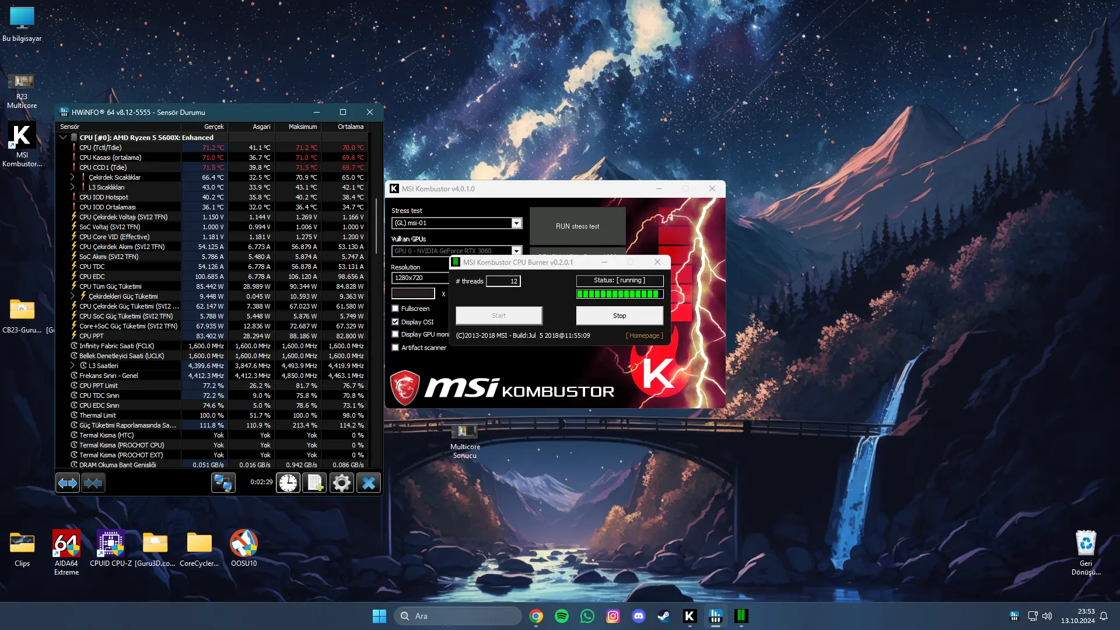Open CoreCycler folder on desktop
This screenshot has height=630, width=1120.
point(199,549)
